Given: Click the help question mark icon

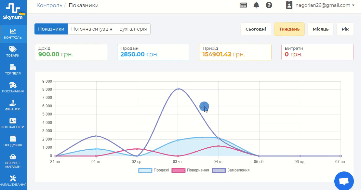Looking at the screenshot, I should coord(269,5).
